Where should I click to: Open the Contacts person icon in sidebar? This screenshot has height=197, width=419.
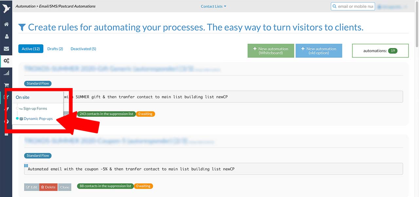[6, 37]
